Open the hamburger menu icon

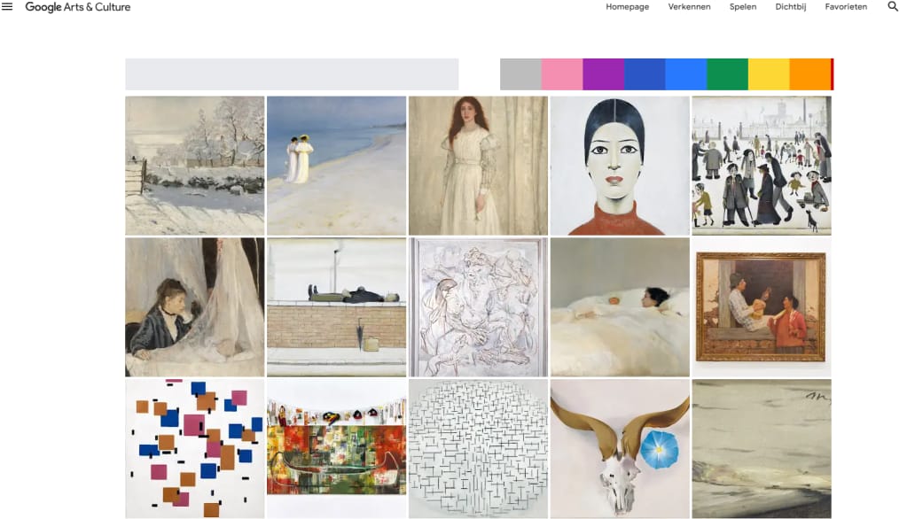point(7,7)
